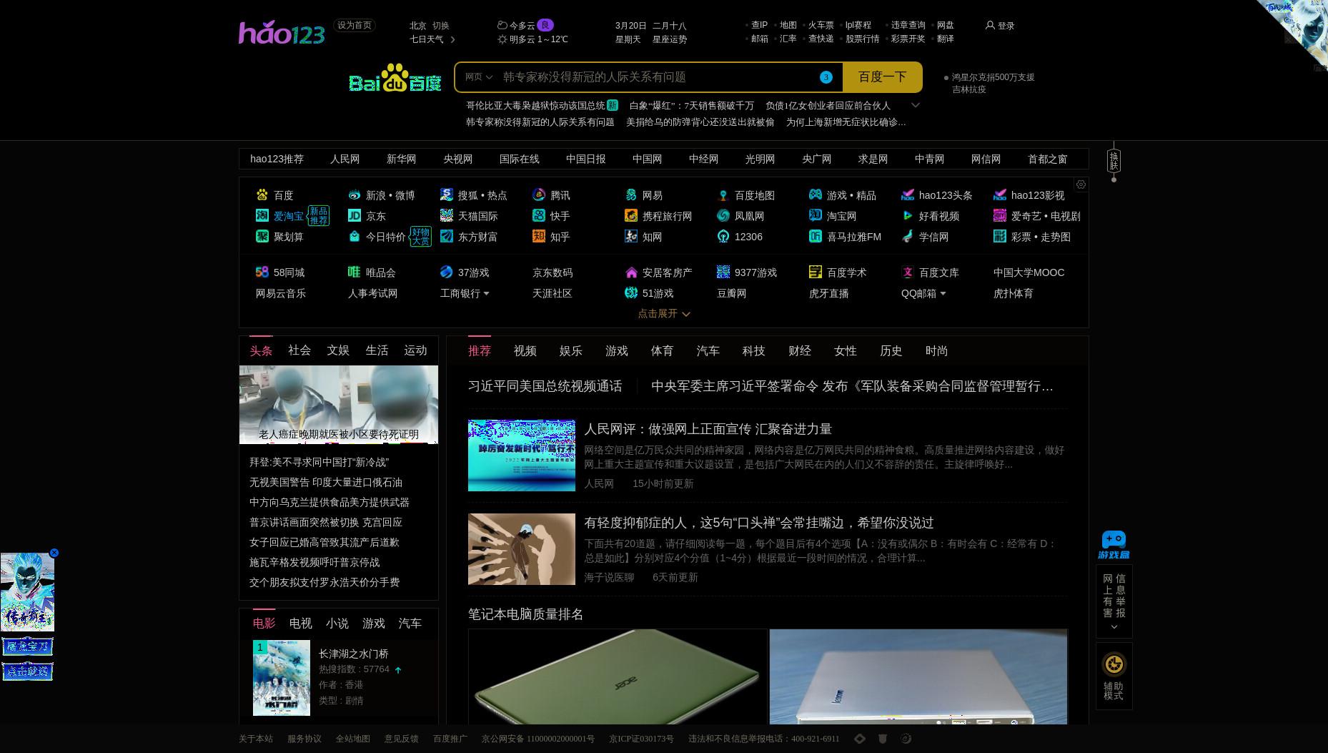Expand the 网上有害信息举报 chevron
The image size is (1328, 753).
pyautogui.click(x=1114, y=627)
